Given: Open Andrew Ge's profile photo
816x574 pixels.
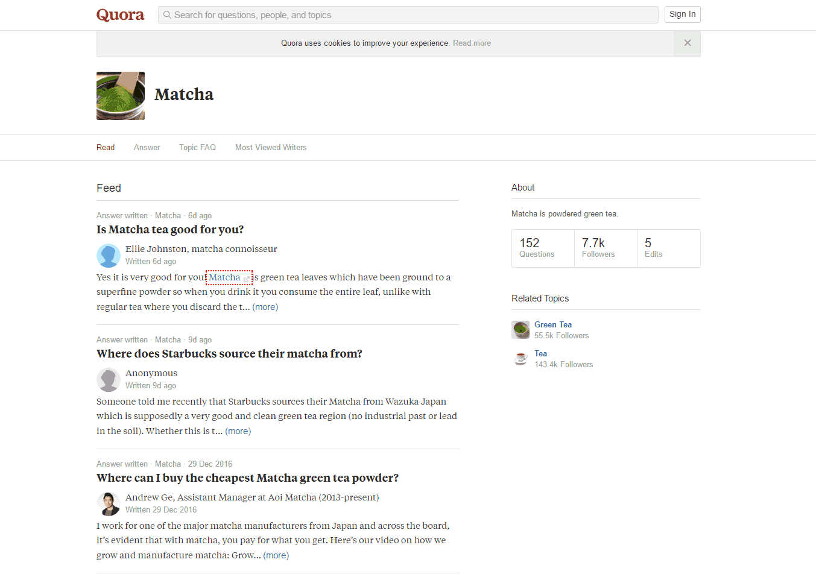Looking at the screenshot, I should [109, 504].
